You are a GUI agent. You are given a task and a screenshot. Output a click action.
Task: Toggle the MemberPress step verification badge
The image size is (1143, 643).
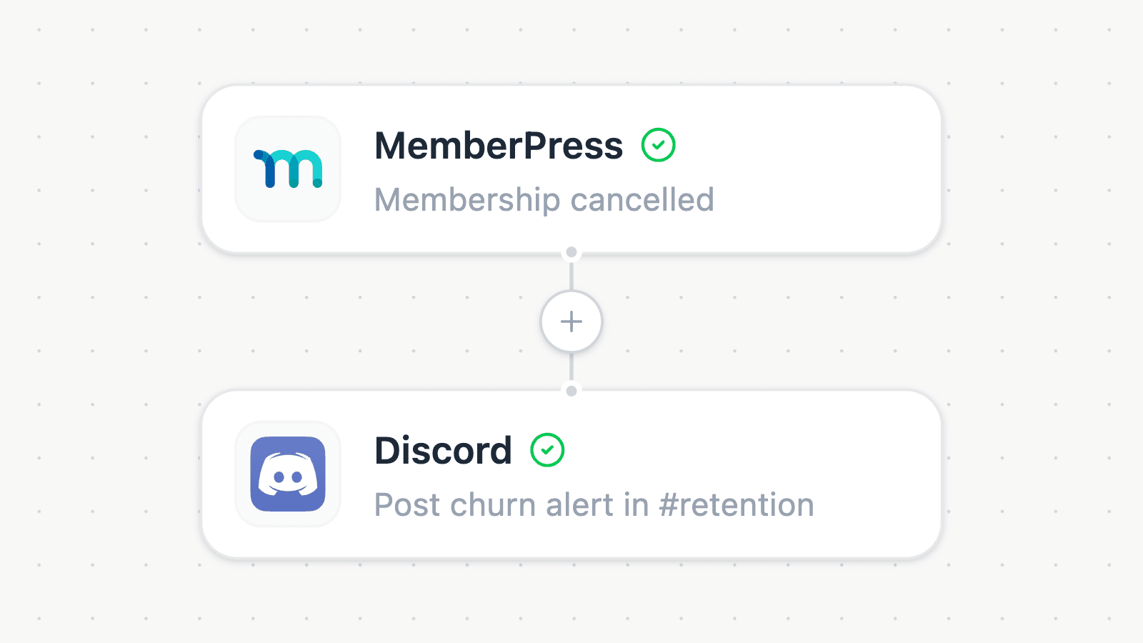[658, 144]
